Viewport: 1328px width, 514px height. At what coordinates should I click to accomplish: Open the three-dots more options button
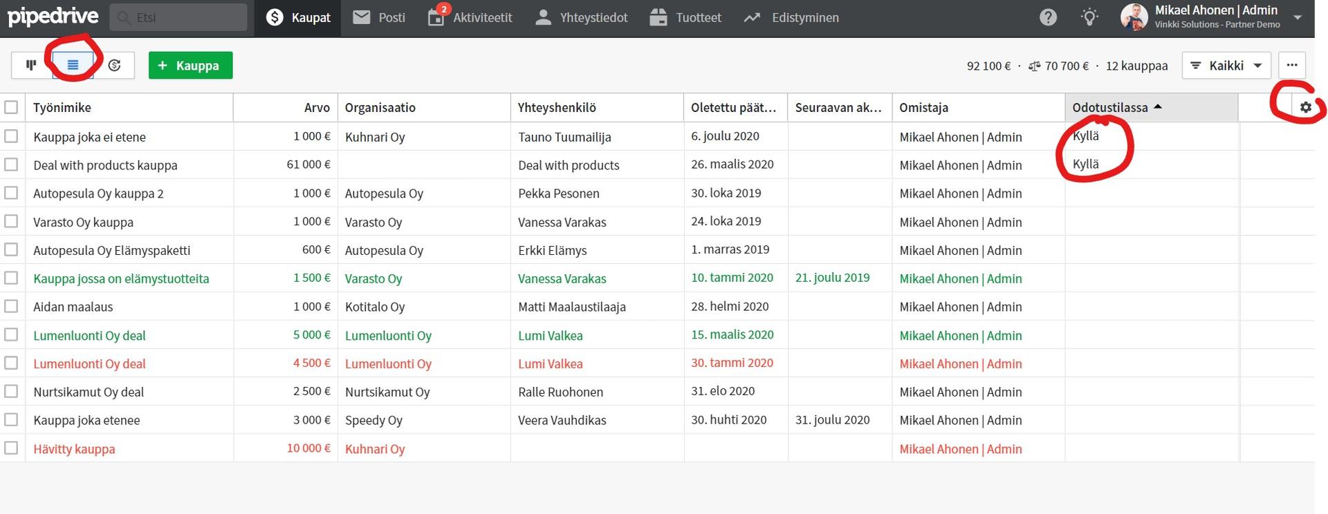1291,66
